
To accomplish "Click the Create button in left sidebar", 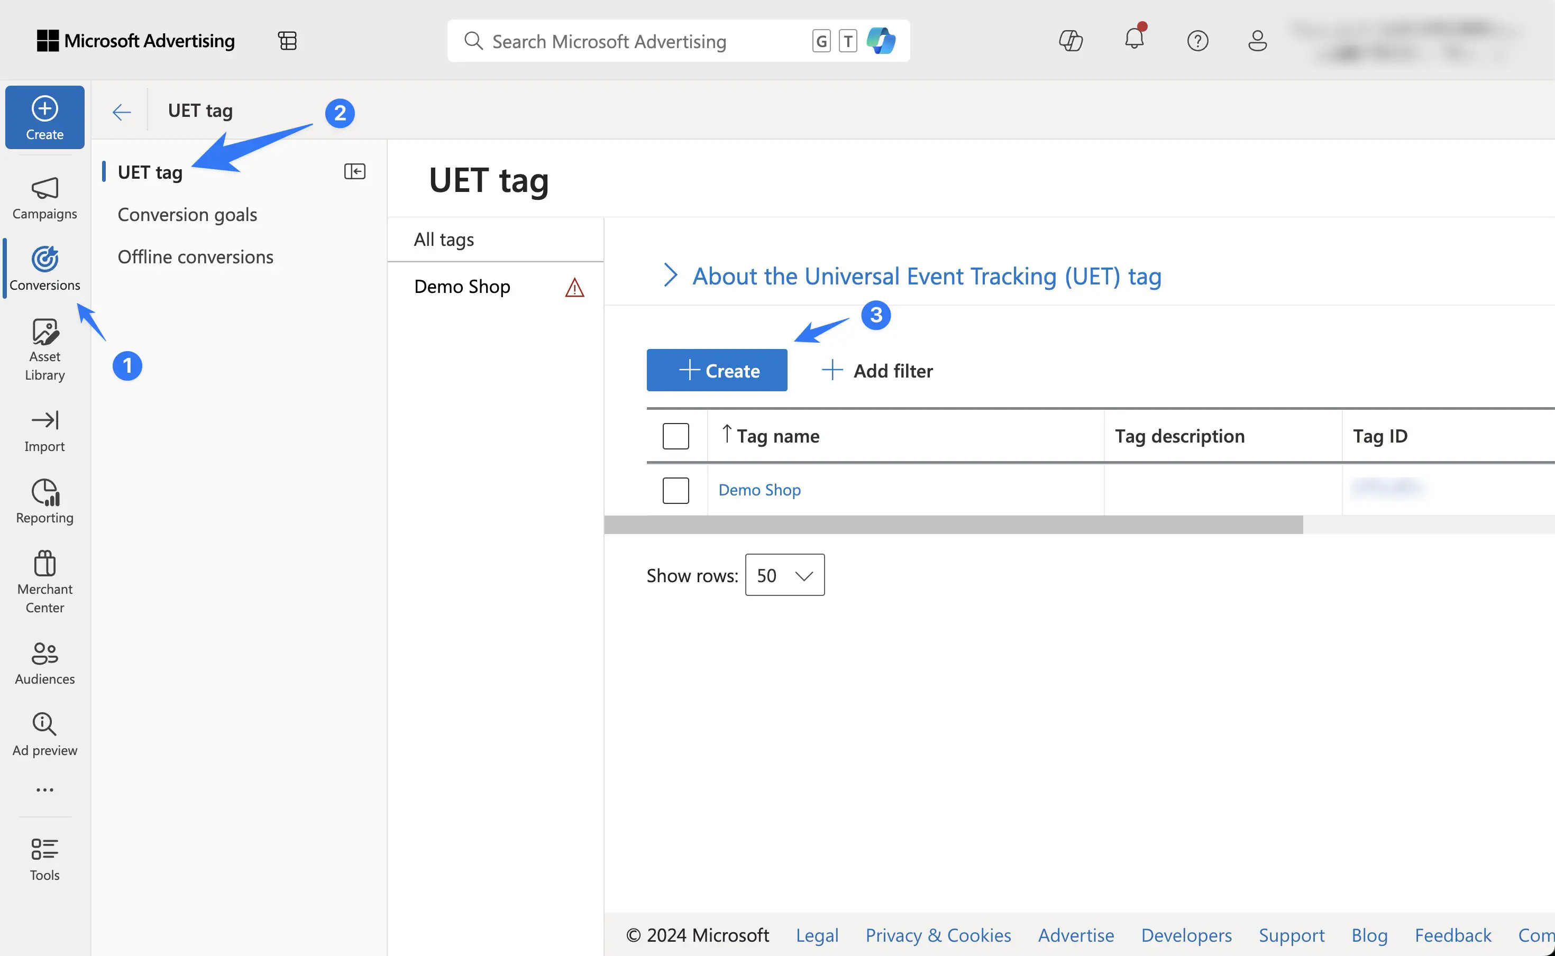I will pyautogui.click(x=45, y=117).
